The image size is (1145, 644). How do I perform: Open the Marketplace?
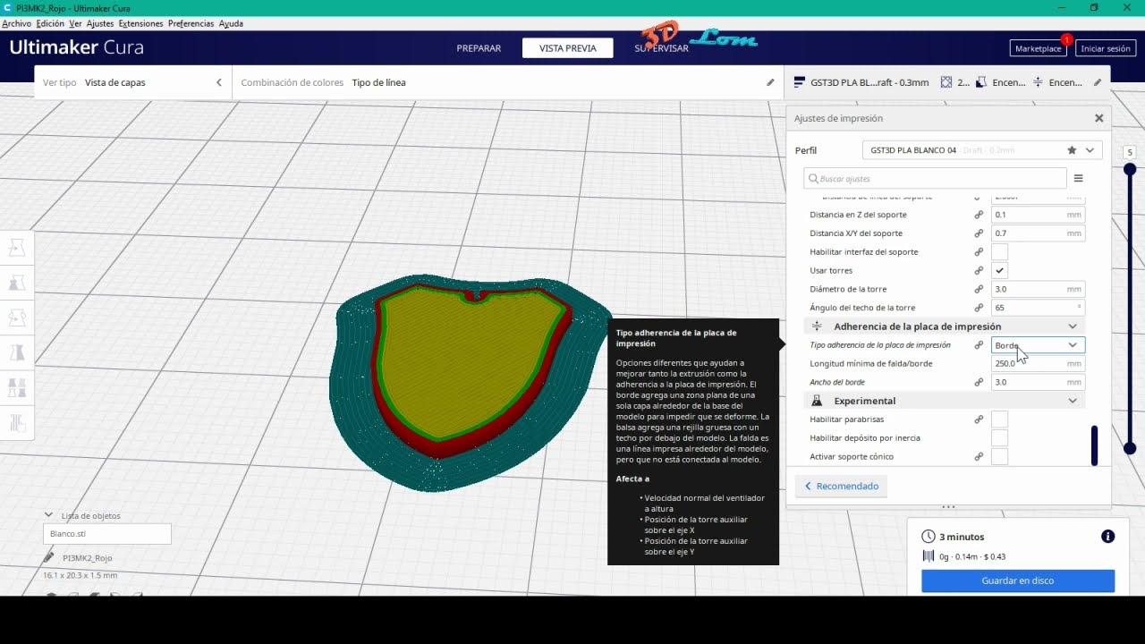pos(1039,48)
